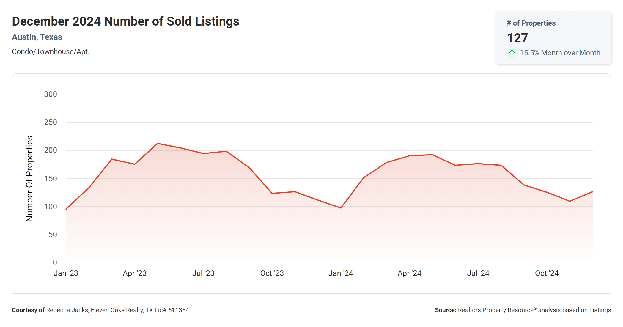Click the Apr '24 axis label
This screenshot has height=327, width=623.
409,273
